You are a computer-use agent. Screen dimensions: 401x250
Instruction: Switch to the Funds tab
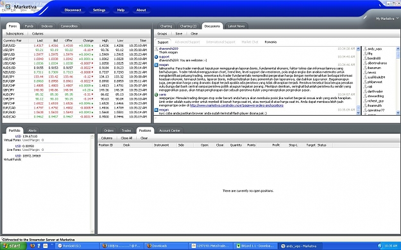point(29,26)
